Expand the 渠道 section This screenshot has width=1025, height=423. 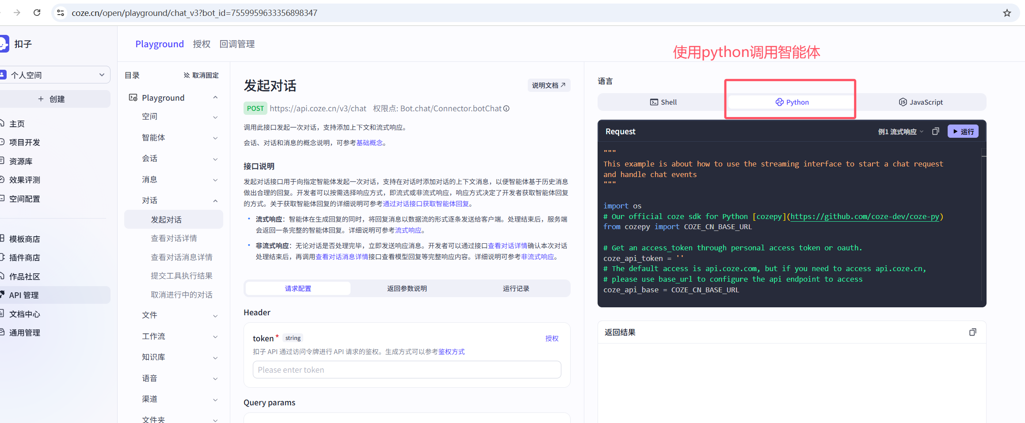215,400
